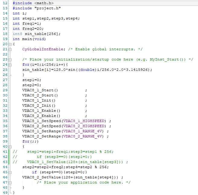Click the VDAC8_2_Enable() call
198x195 pixels.
(x=41, y=116)
